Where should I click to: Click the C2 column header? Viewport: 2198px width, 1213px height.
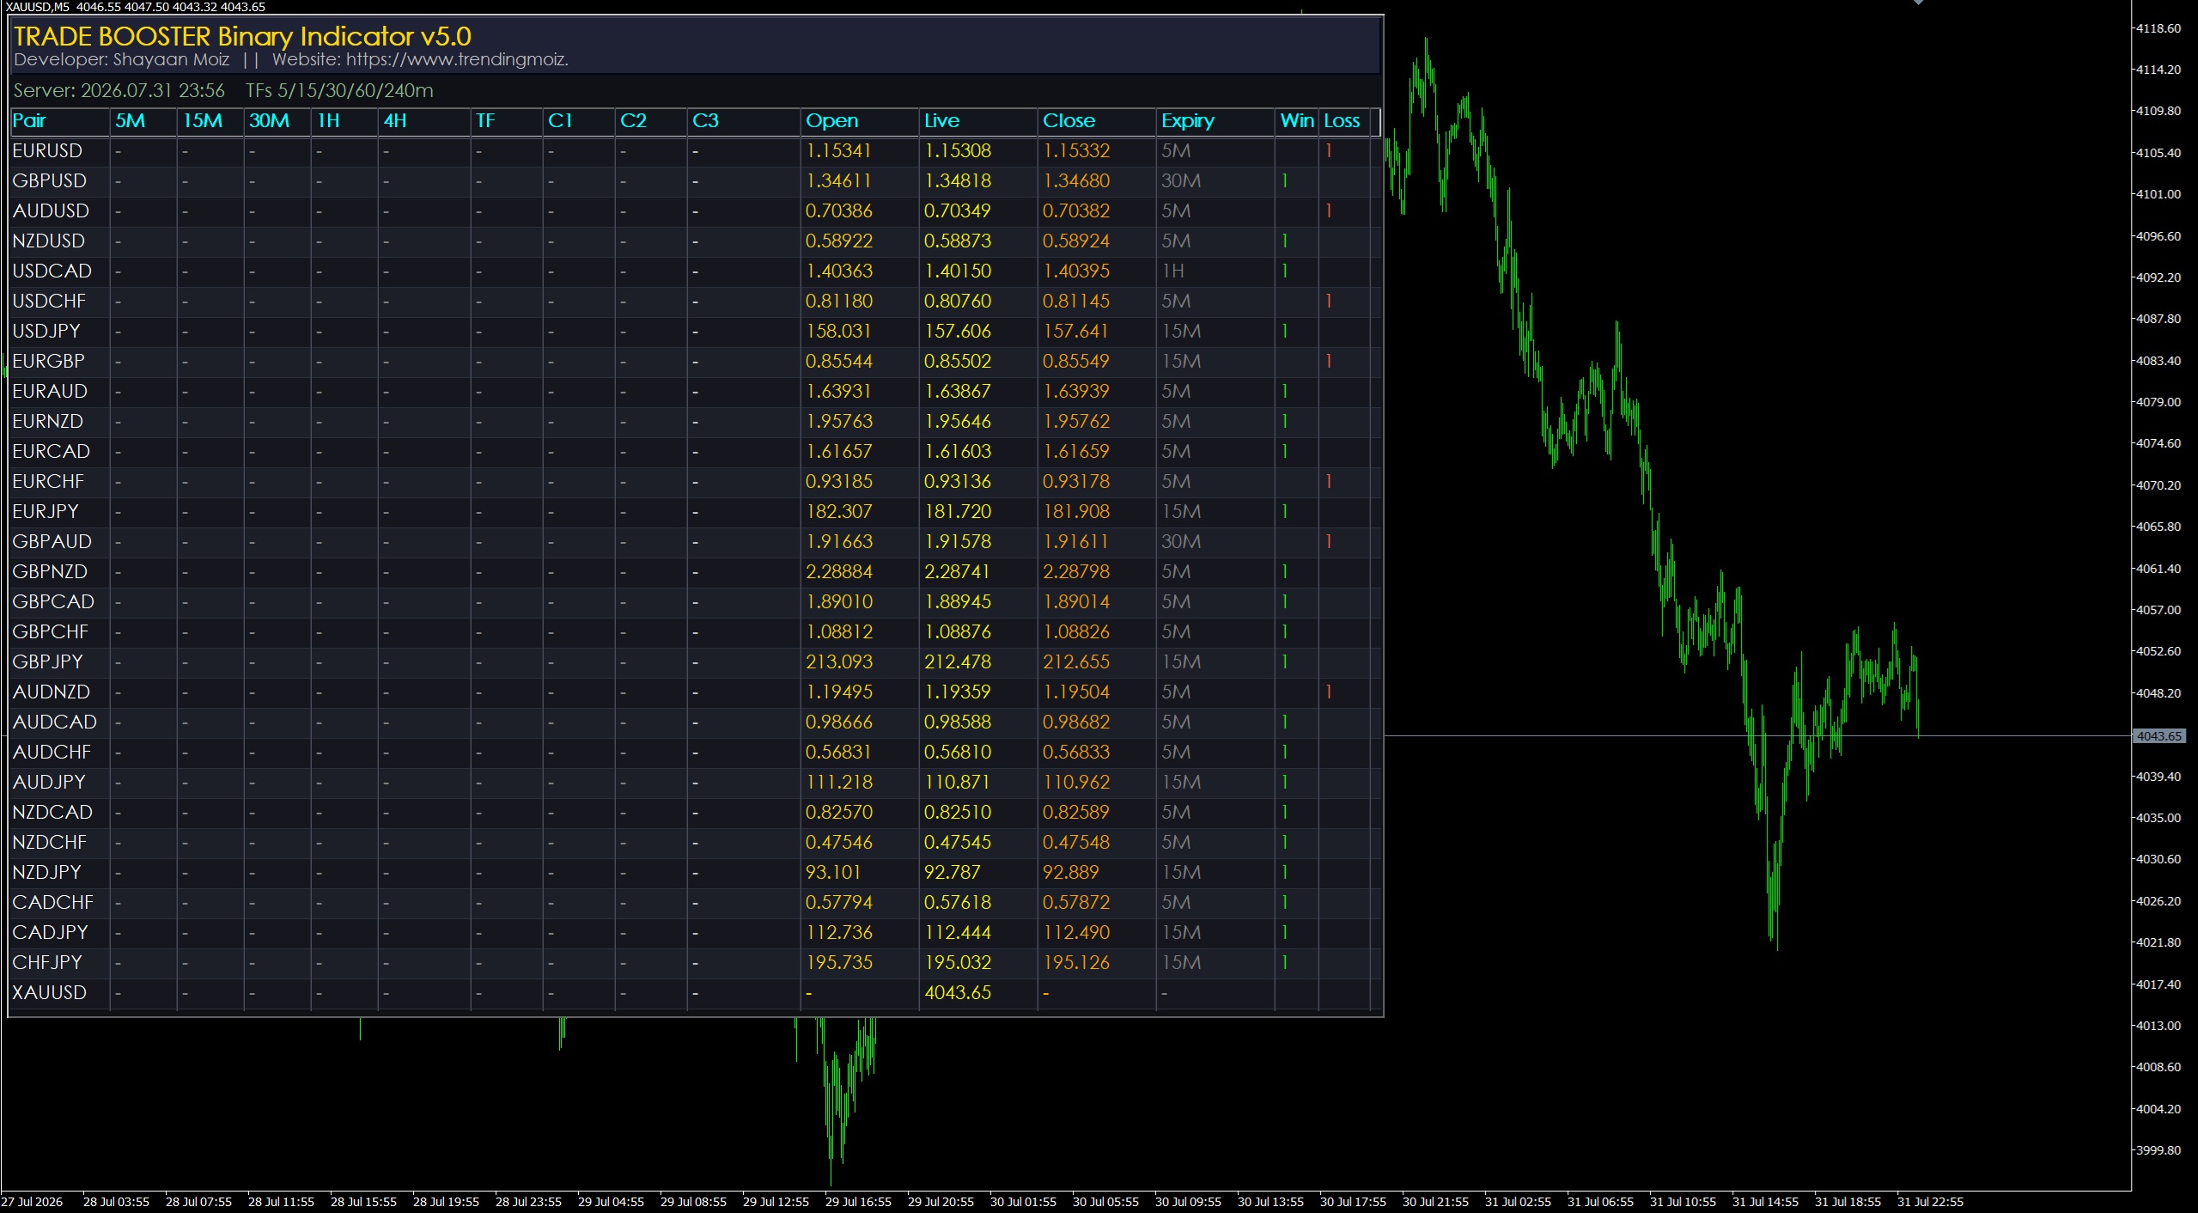(633, 120)
